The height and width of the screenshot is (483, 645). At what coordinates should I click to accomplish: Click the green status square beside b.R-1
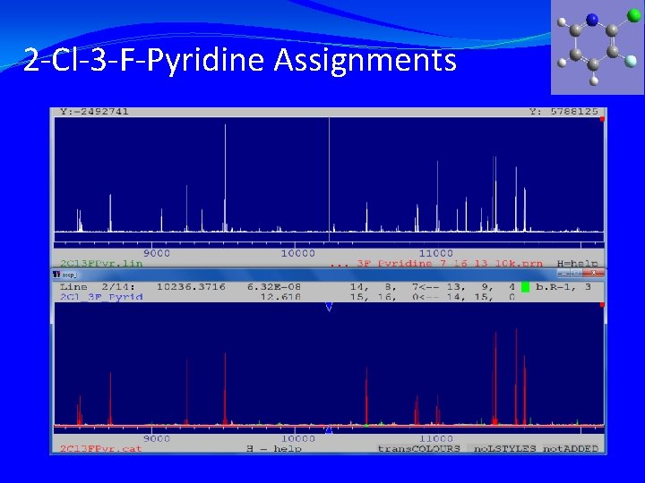525,287
